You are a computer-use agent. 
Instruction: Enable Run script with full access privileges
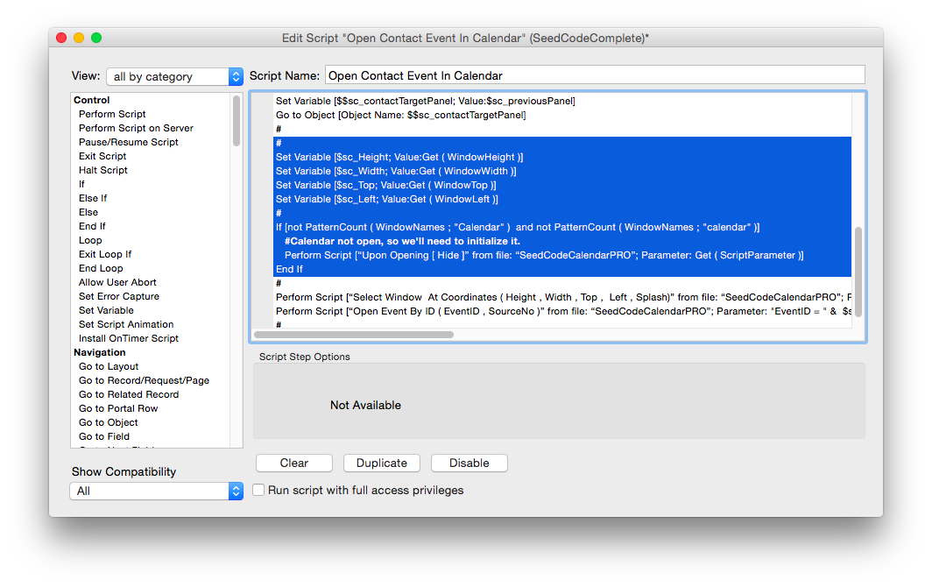[258, 490]
